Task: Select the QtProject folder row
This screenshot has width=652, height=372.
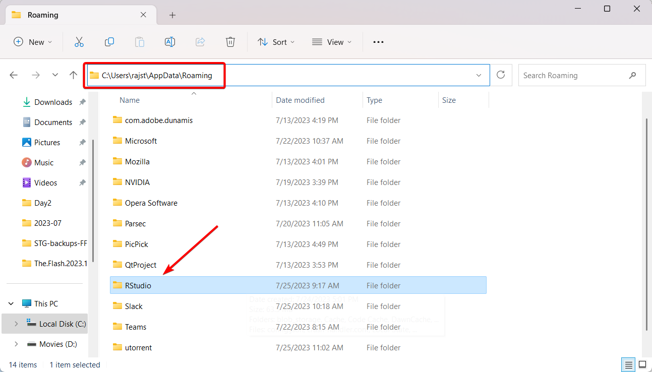Action: point(298,265)
